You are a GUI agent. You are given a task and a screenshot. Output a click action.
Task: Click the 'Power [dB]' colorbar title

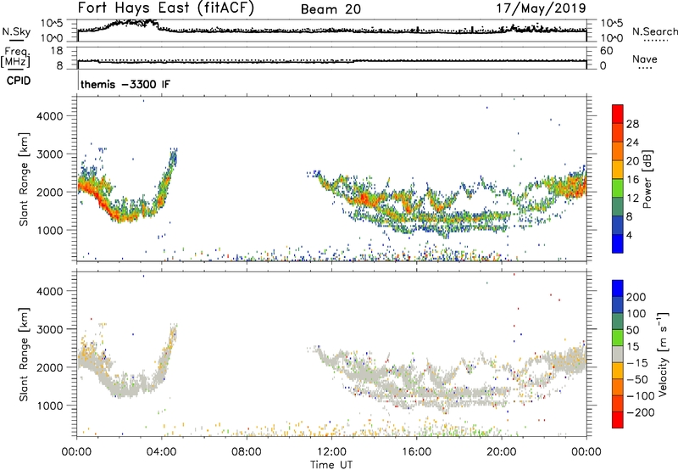(x=647, y=179)
